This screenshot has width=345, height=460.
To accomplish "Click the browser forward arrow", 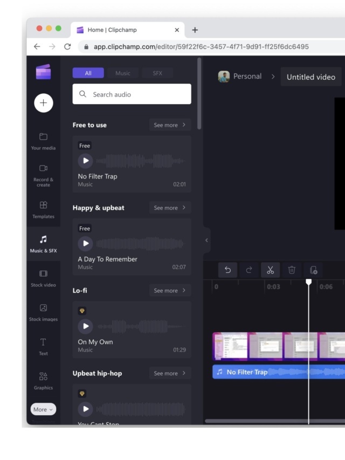I will [x=52, y=46].
